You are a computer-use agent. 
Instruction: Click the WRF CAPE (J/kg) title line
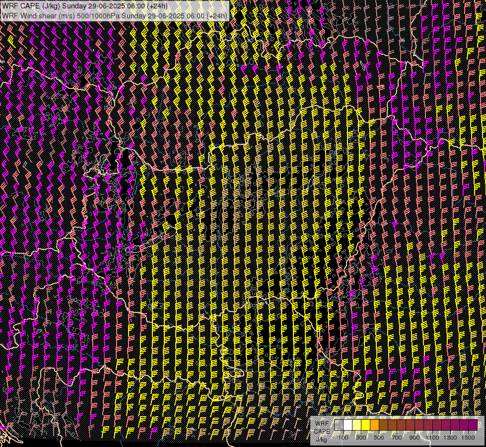tap(84, 6)
